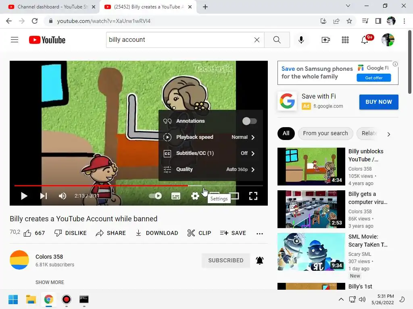Open YouTube apps grid
Image resolution: width=413 pixels, height=309 pixels.
(345, 40)
